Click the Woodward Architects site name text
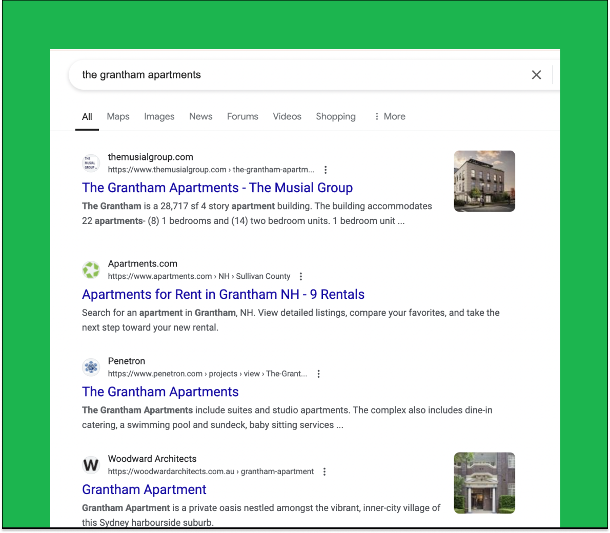The width and height of the screenshot is (610, 533). coord(152,459)
